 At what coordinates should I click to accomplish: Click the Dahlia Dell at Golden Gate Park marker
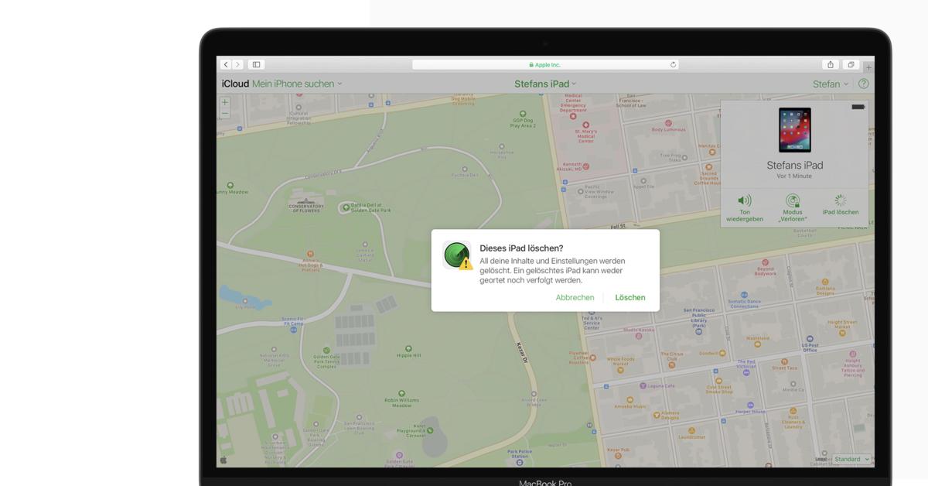pos(346,207)
